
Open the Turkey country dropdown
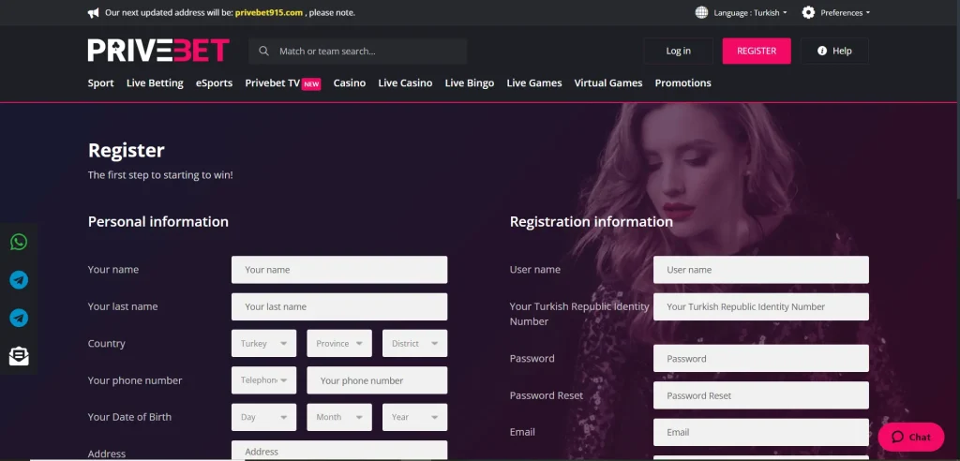click(263, 344)
